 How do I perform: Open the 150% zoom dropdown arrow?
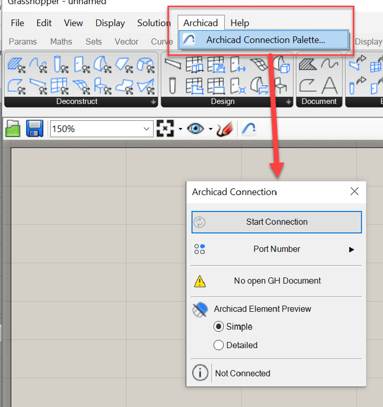point(146,129)
